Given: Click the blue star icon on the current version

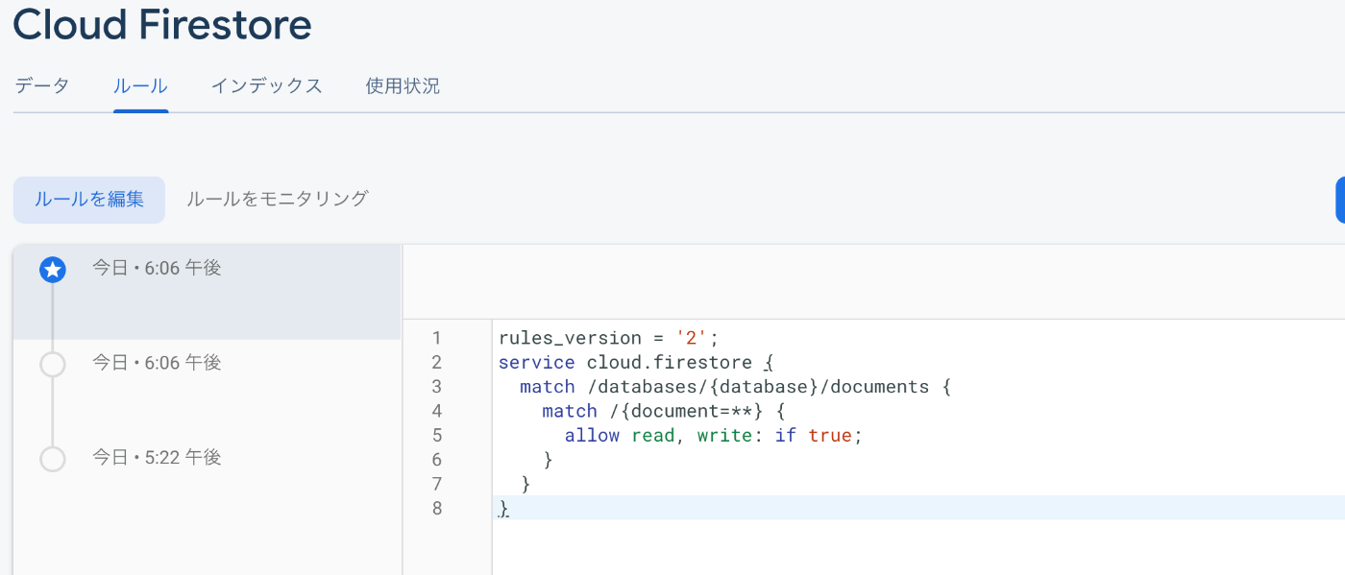Looking at the screenshot, I should [53, 271].
